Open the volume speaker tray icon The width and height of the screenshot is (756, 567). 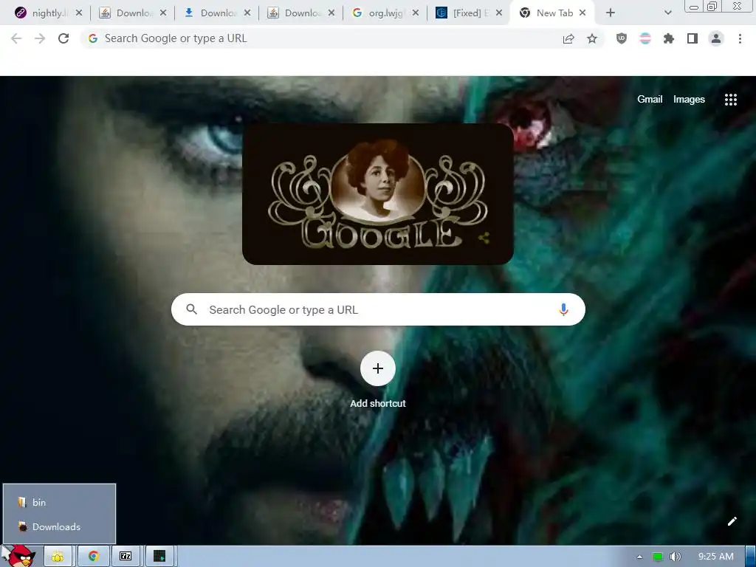pyautogui.click(x=675, y=557)
